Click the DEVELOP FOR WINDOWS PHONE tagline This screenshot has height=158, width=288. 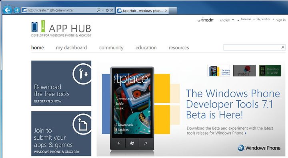(61, 35)
